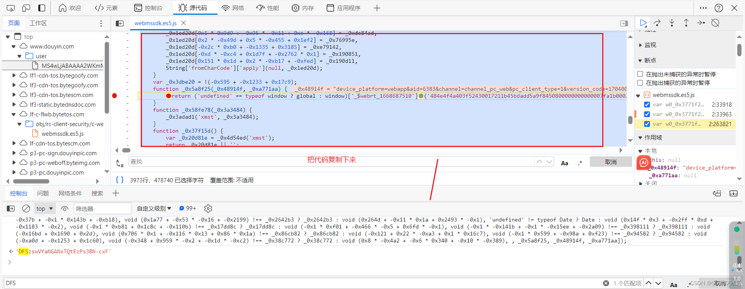The image size is (745, 289).
Task: Click the red breakpoint marker in gutter
Action: coord(114,96)
